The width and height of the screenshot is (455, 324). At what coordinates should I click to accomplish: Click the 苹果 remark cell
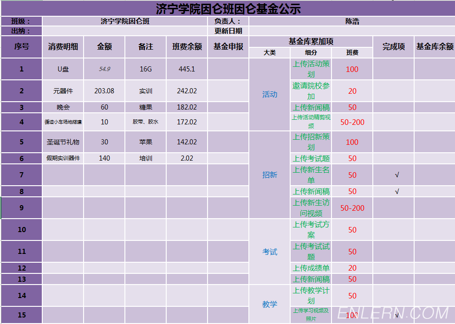point(146,142)
